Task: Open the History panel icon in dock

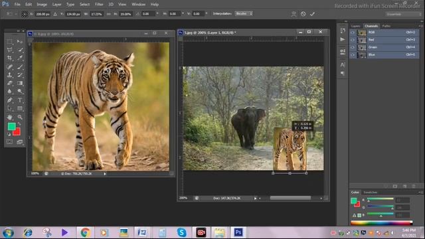Action: (343, 31)
